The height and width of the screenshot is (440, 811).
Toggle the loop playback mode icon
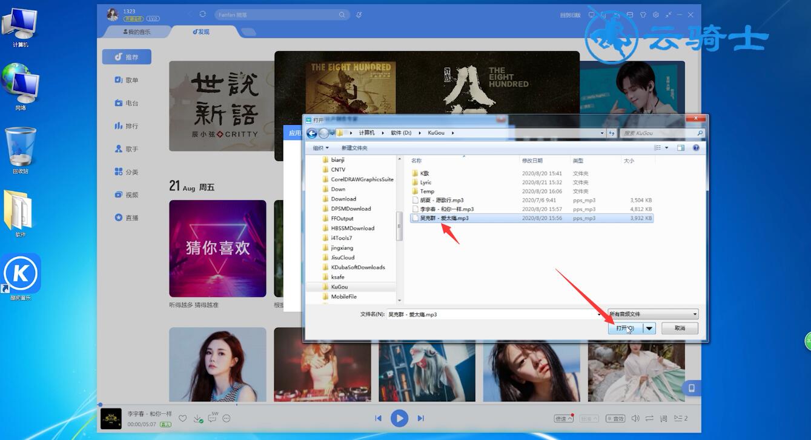[x=649, y=418]
